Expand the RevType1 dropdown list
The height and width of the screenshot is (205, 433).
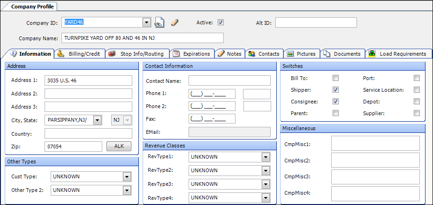(266, 157)
